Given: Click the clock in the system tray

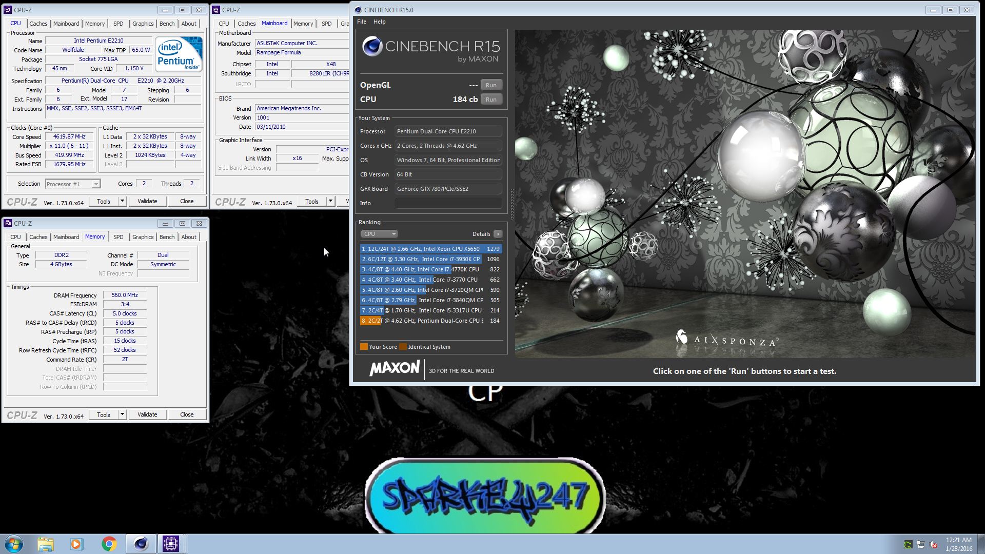Looking at the screenshot, I should (959, 544).
